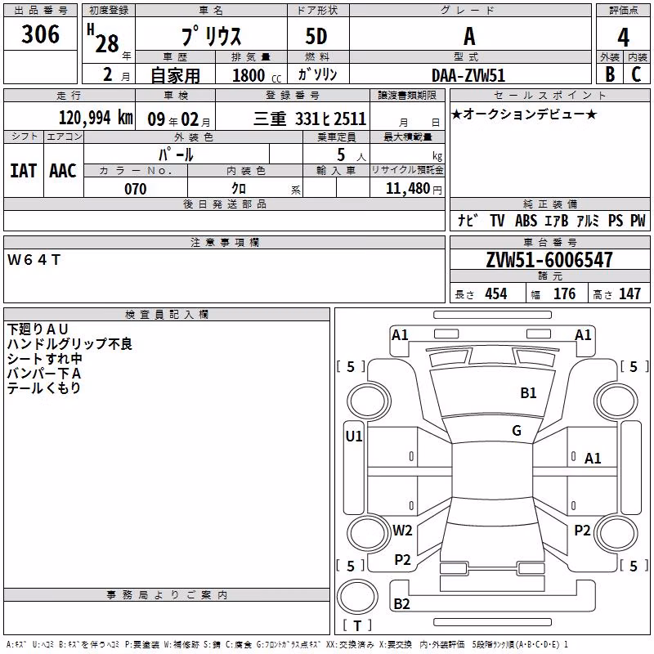
Task: Click the G mark on the windshield
Action: 517,431
